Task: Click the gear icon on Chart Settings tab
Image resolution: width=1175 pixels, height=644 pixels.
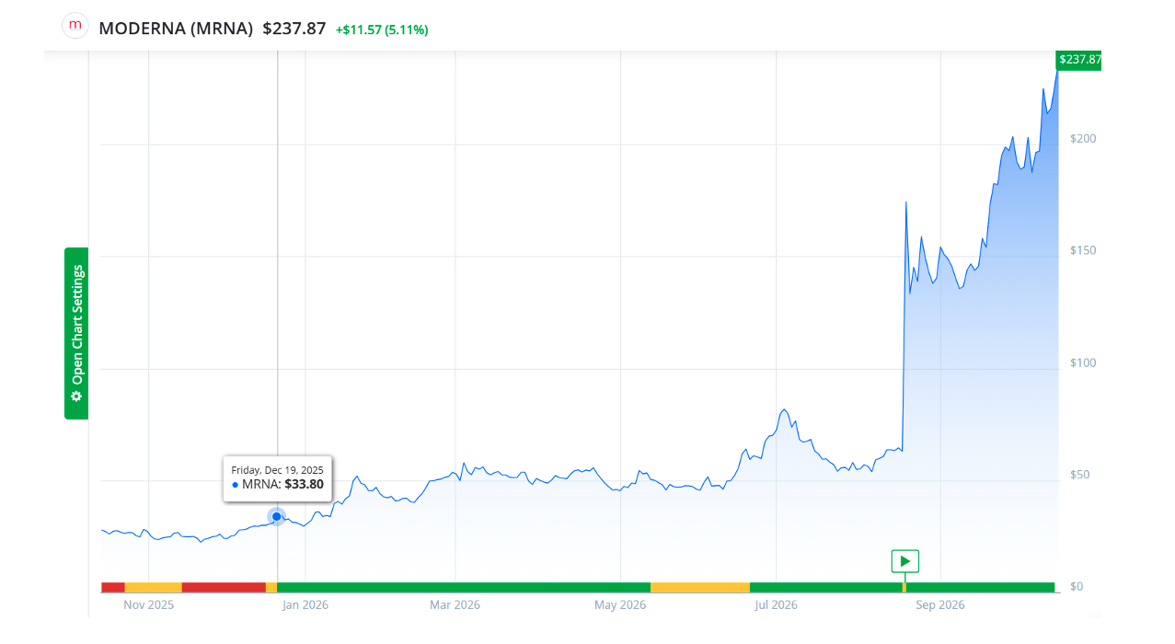Action: (76, 397)
